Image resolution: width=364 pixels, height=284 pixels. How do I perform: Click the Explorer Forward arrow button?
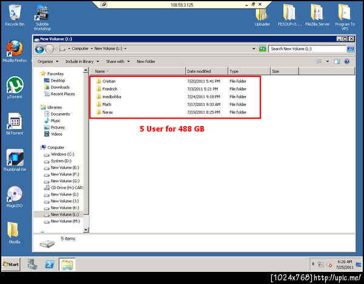[x=50, y=49]
